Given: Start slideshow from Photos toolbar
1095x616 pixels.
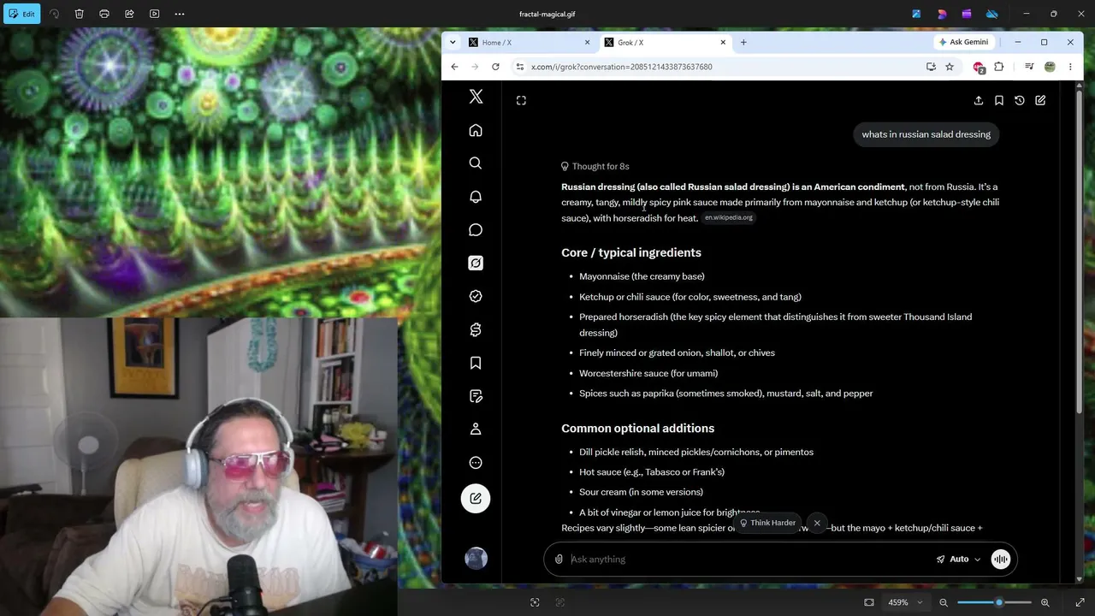Looking at the screenshot, I should pyautogui.click(x=154, y=14).
